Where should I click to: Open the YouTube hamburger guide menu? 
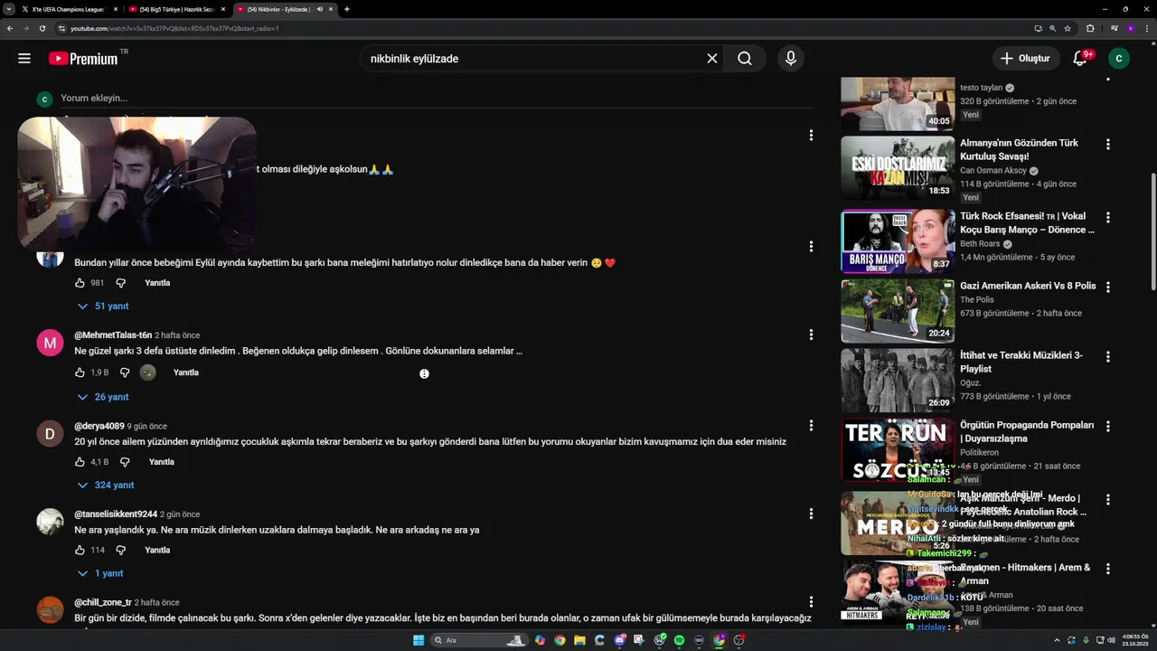pyautogui.click(x=24, y=59)
